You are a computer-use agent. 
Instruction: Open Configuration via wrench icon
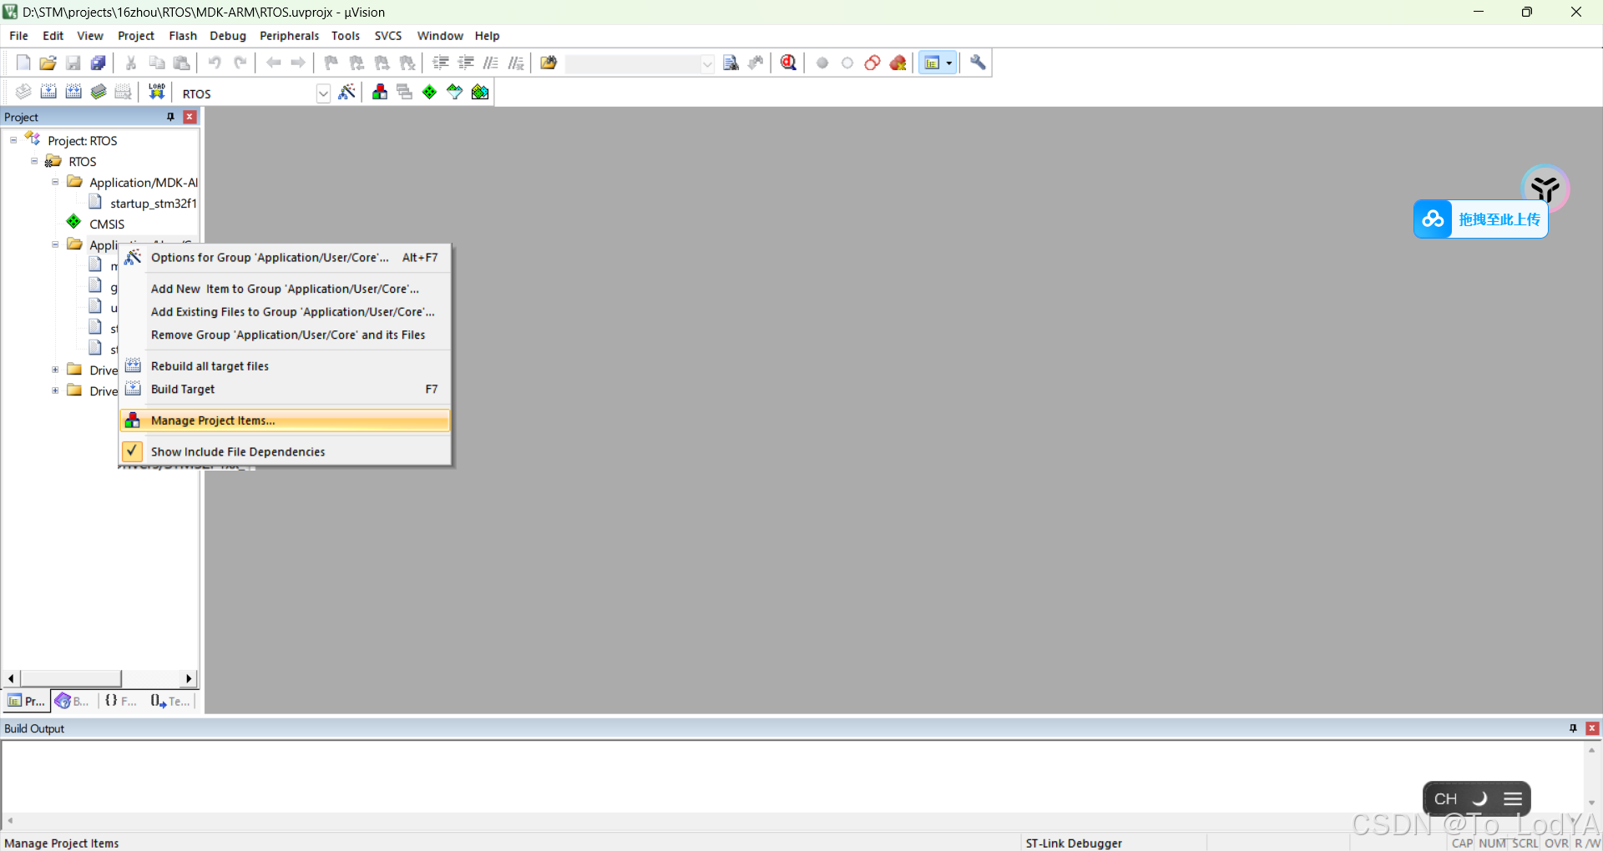[978, 63]
